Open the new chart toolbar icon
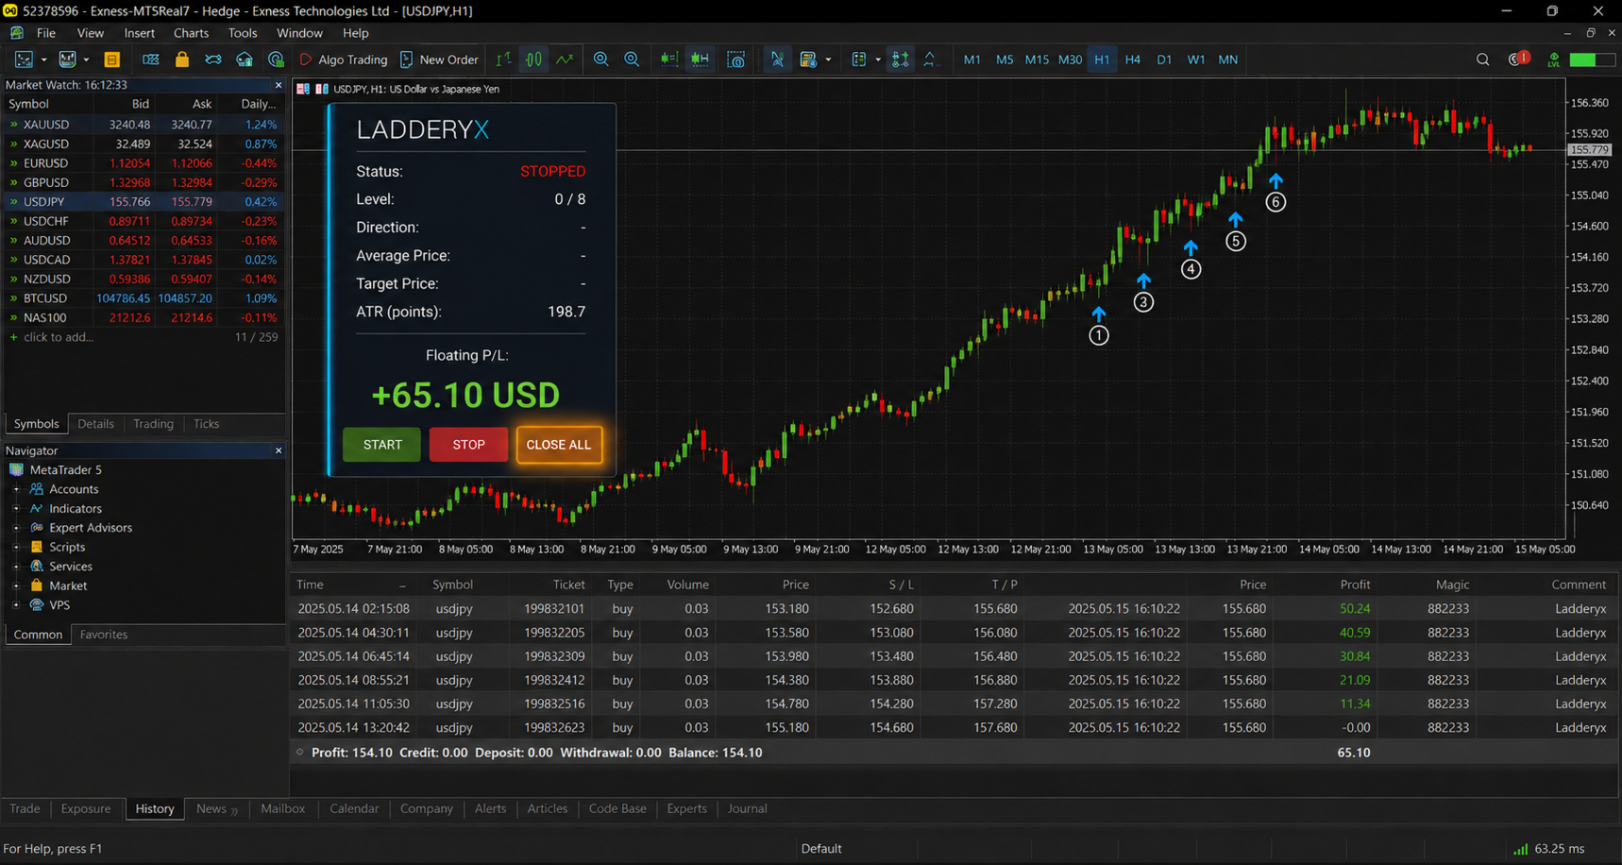 pos(24,59)
